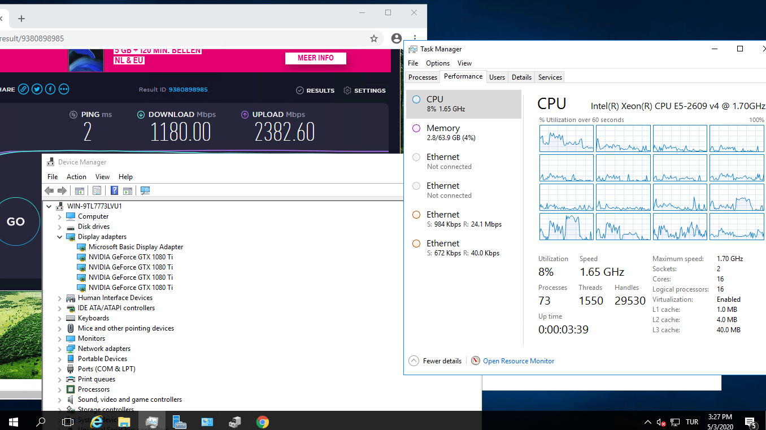Viewport: 766px width, 430px height.
Task: Click the Back arrow in Device Manager toolbar
Action: click(x=49, y=191)
